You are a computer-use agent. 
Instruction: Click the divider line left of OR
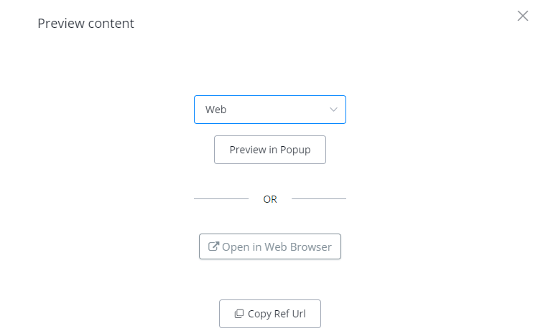pyautogui.click(x=221, y=198)
